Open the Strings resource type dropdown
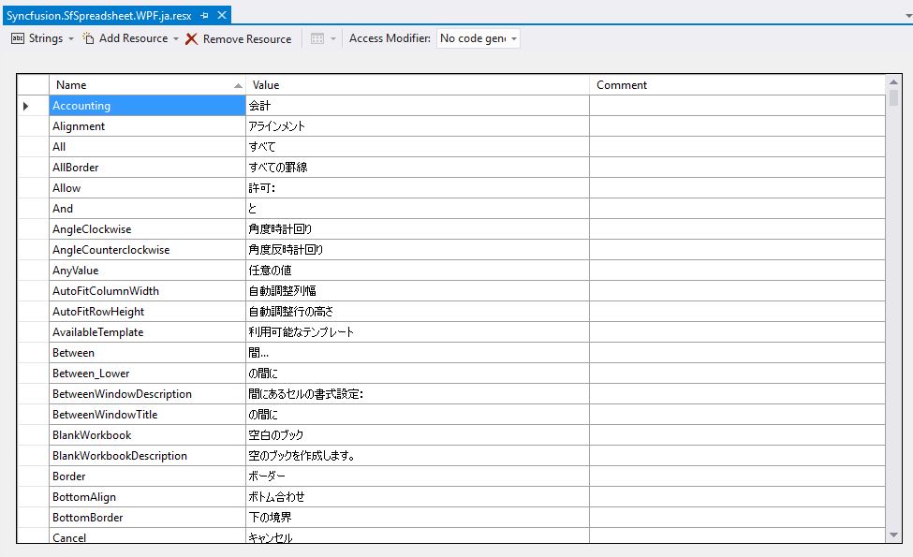 pyautogui.click(x=71, y=39)
